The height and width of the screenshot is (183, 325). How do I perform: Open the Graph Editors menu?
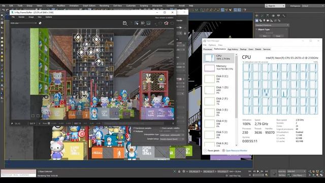(89, 6)
